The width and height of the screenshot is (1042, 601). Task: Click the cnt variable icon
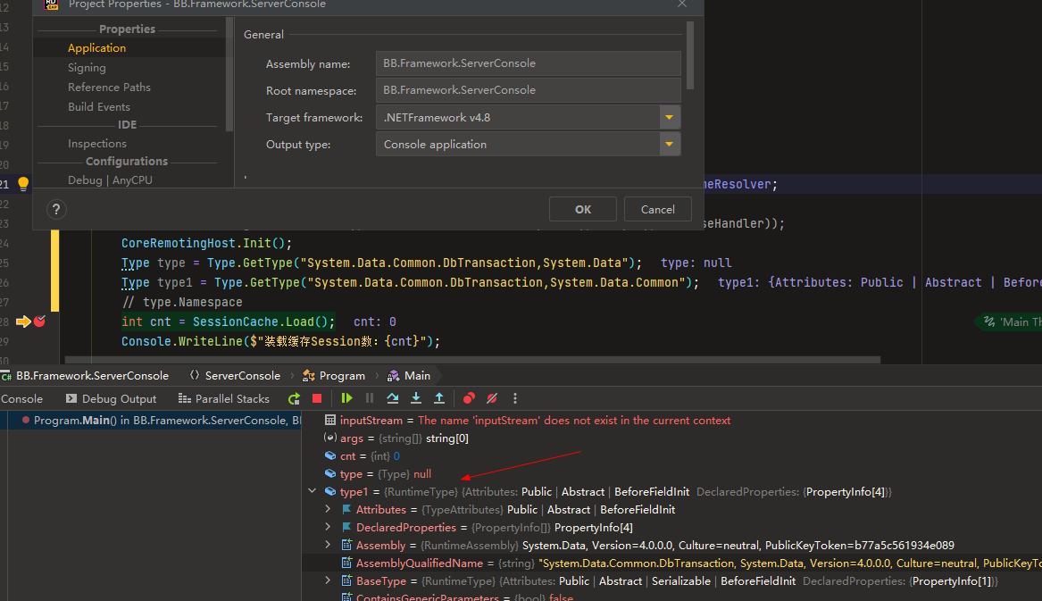click(x=330, y=456)
